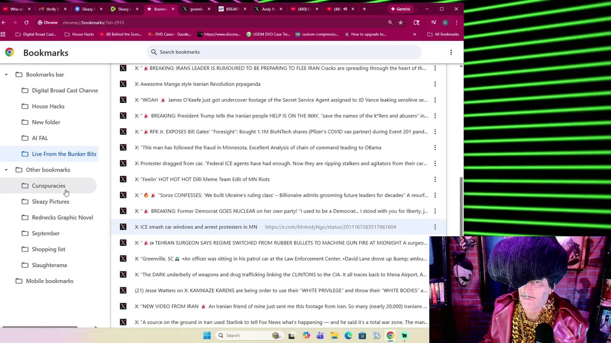Open the House Hacks bookmark bar folder
Image resolution: width=611 pixels, height=343 pixels.
coord(79,34)
